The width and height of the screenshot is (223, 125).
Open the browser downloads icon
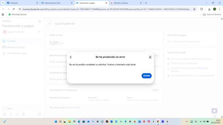(209, 9)
